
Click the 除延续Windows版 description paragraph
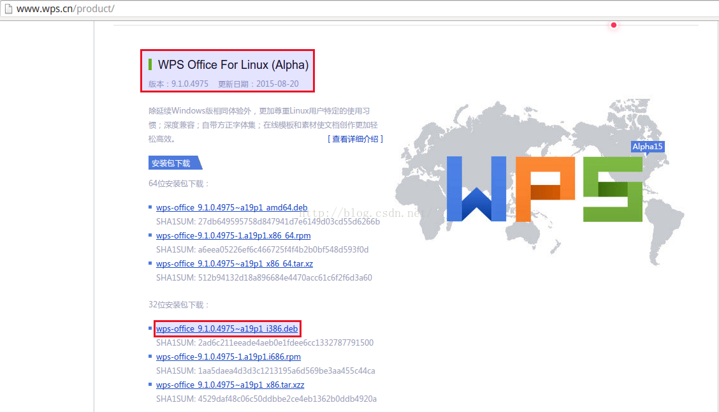[x=263, y=125]
